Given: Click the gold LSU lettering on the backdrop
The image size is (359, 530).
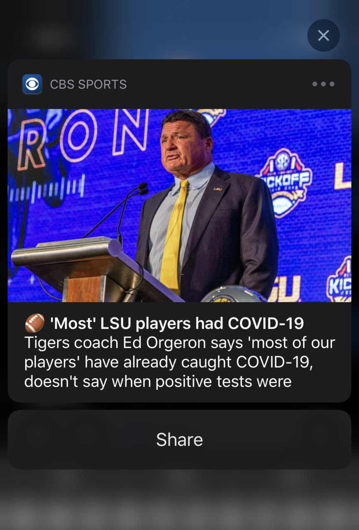Looking at the screenshot, I should coord(285,288).
